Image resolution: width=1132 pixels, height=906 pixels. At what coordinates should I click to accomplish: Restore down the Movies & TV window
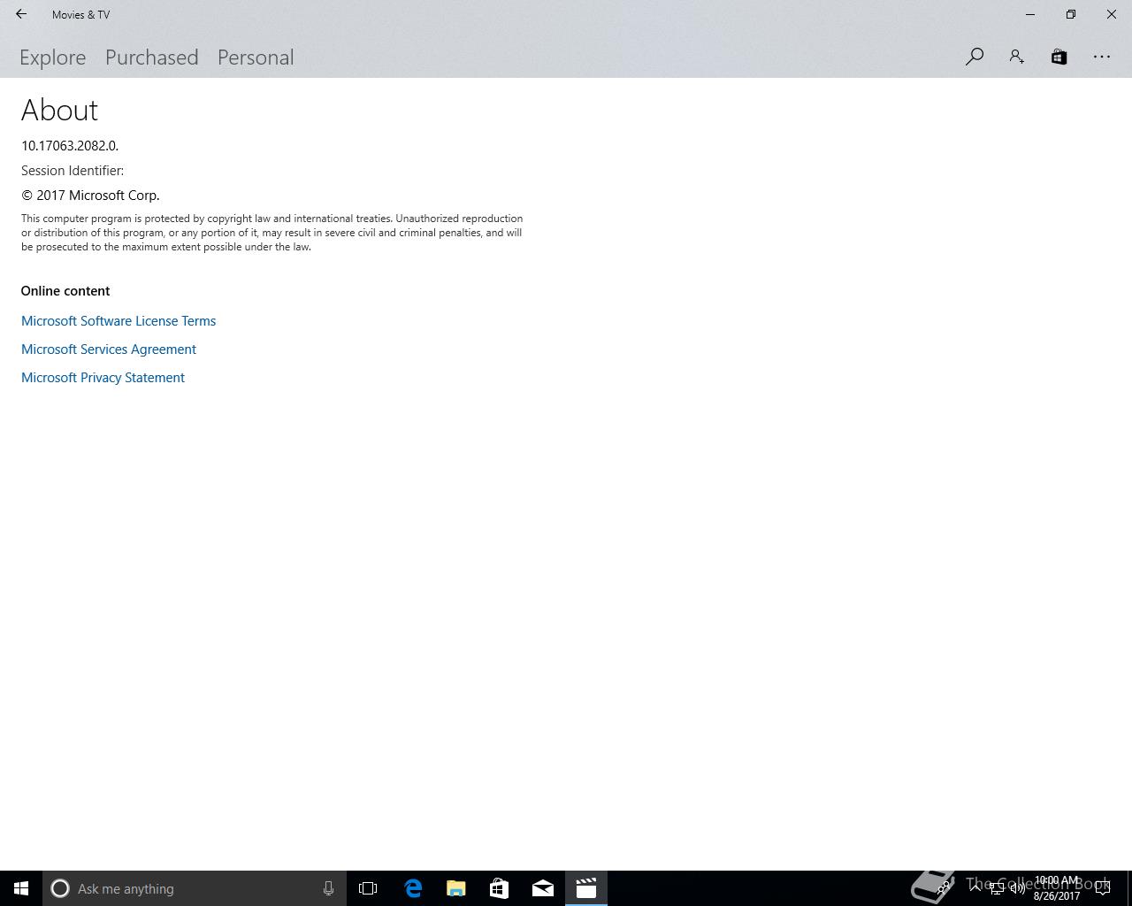tap(1071, 14)
